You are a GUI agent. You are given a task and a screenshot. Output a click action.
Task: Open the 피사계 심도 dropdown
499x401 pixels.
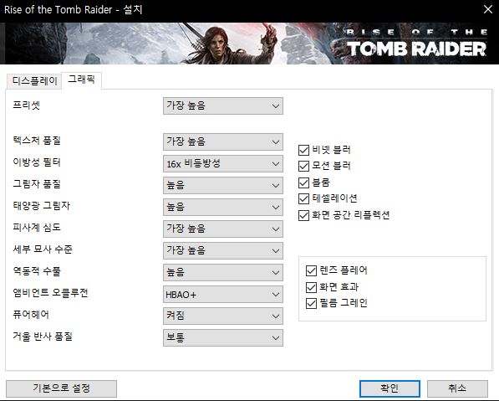point(223,229)
